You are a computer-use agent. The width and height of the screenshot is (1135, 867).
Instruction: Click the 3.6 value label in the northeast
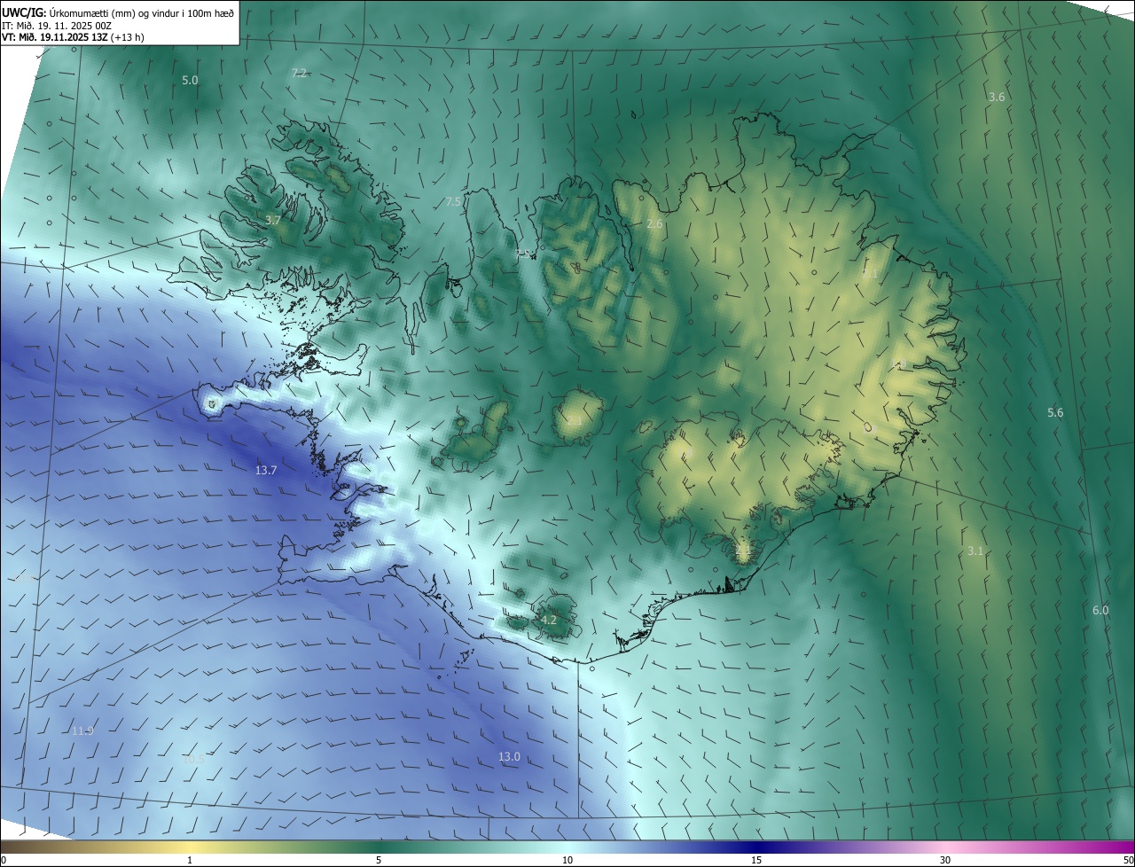[997, 98]
